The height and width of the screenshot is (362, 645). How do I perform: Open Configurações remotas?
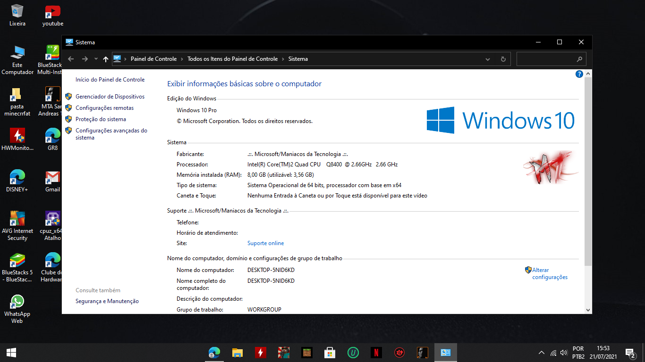[x=104, y=108]
